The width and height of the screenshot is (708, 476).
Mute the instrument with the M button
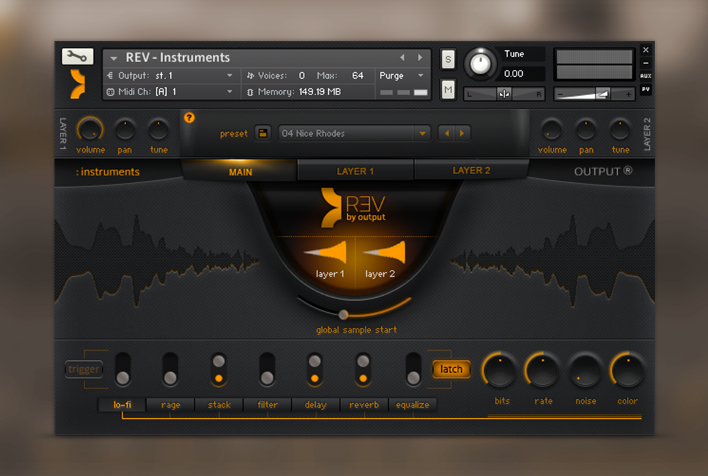[x=448, y=89]
